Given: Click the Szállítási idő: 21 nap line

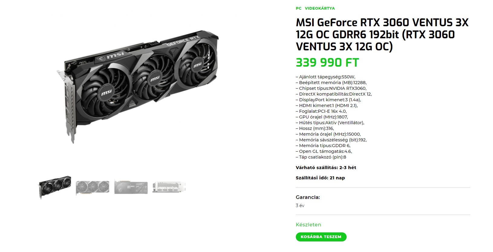Looking at the screenshot, I should (x=320, y=178).
